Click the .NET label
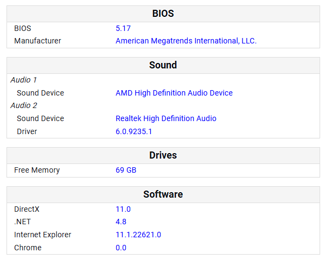 22,222
